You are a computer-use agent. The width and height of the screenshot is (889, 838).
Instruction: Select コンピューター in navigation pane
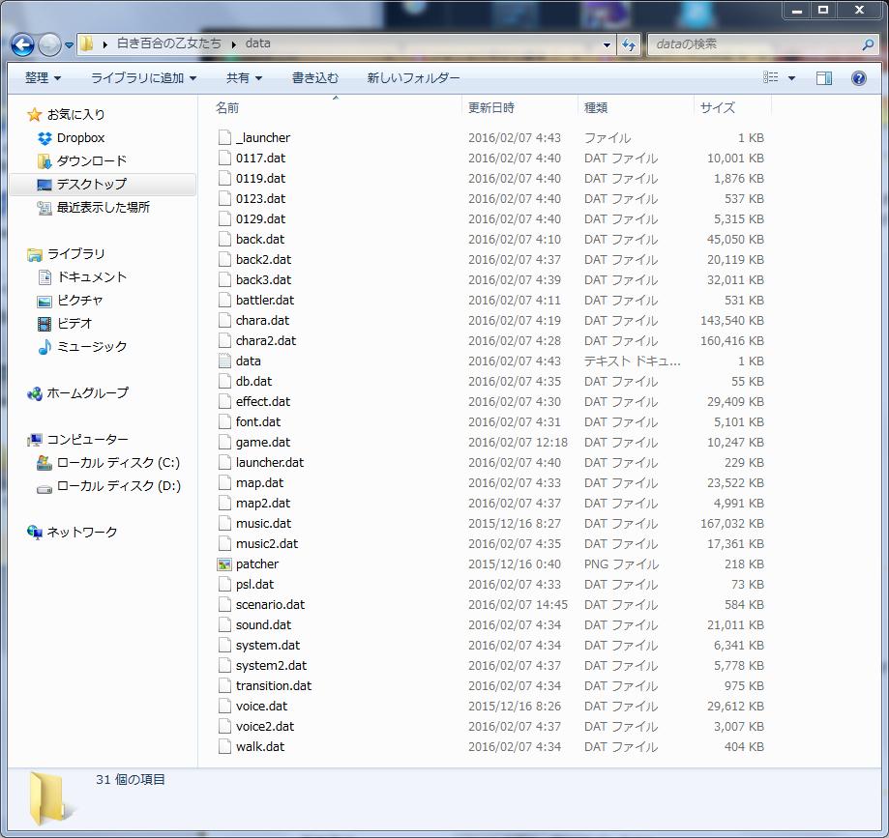pyautogui.click(x=78, y=440)
